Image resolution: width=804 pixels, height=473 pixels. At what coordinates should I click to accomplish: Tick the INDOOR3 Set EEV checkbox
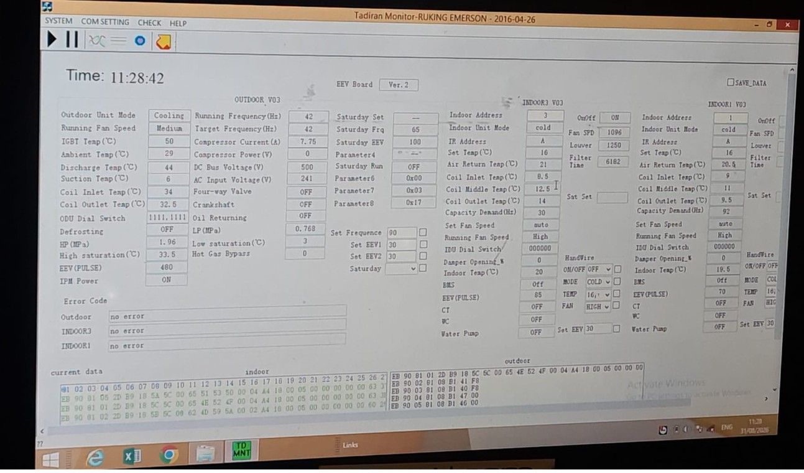coord(616,329)
